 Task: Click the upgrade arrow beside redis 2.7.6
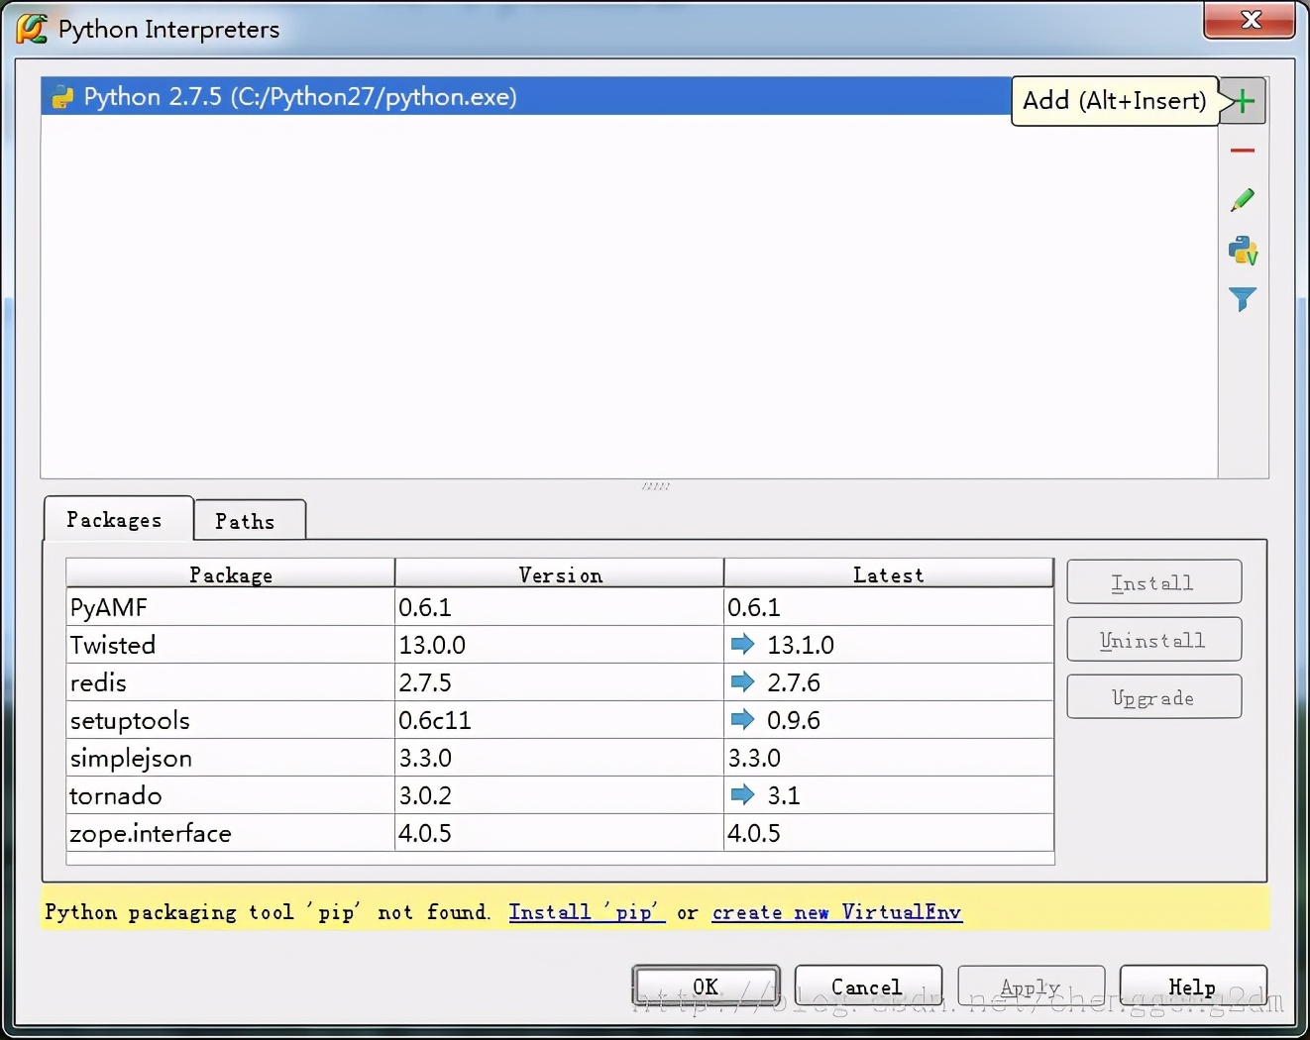point(742,682)
